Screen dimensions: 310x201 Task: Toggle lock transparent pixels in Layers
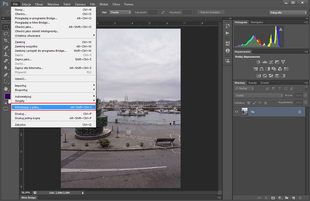pyautogui.click(x=249, y=103)
